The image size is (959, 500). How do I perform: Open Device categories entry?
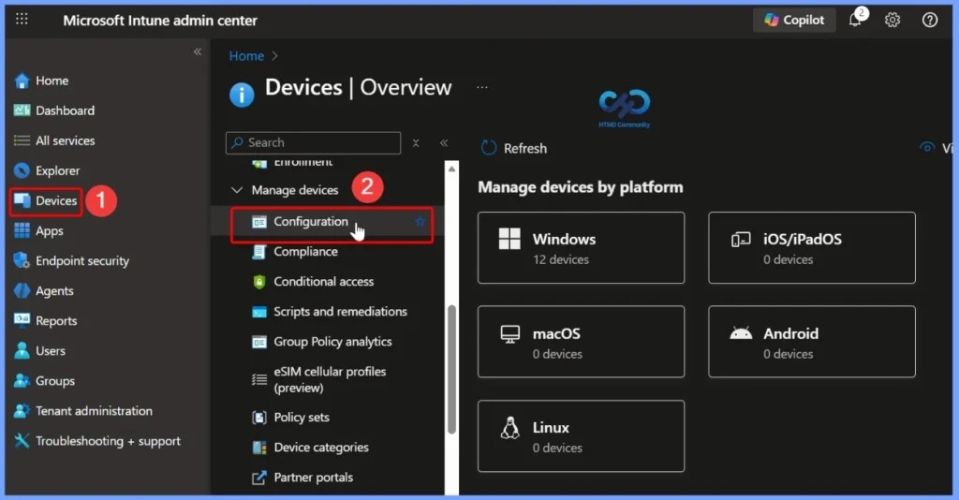click(321, 448)
